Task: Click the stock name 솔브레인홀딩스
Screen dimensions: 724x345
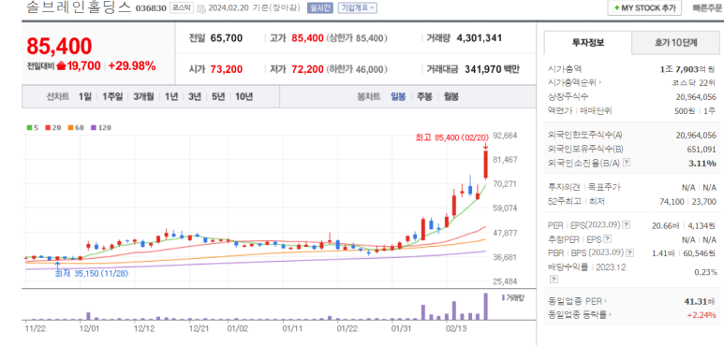Action: [x=79, y=7]
